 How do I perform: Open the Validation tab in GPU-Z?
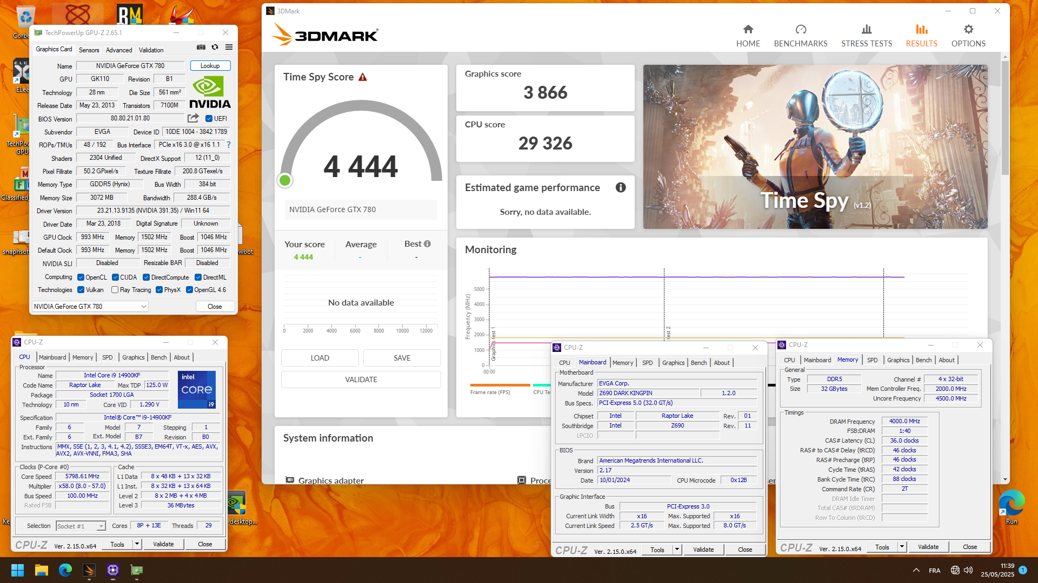point(151,50)
